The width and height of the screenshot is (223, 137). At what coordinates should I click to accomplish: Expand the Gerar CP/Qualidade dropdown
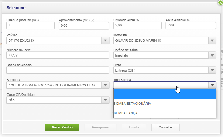pos(105,100)
